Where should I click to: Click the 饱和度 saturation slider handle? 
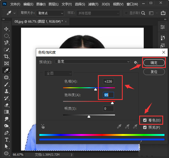point(112,103)
